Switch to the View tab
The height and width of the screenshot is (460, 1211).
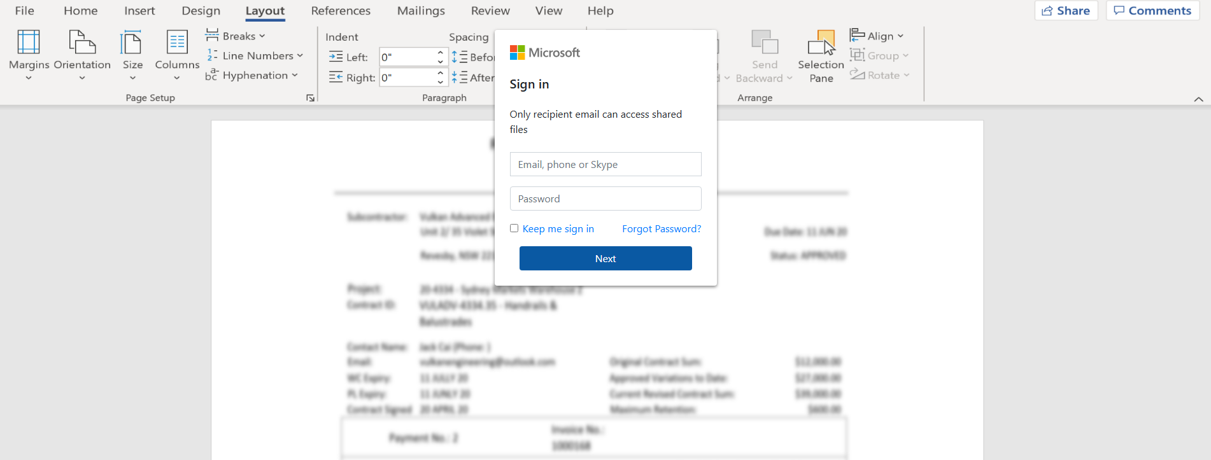pos(549,11)
